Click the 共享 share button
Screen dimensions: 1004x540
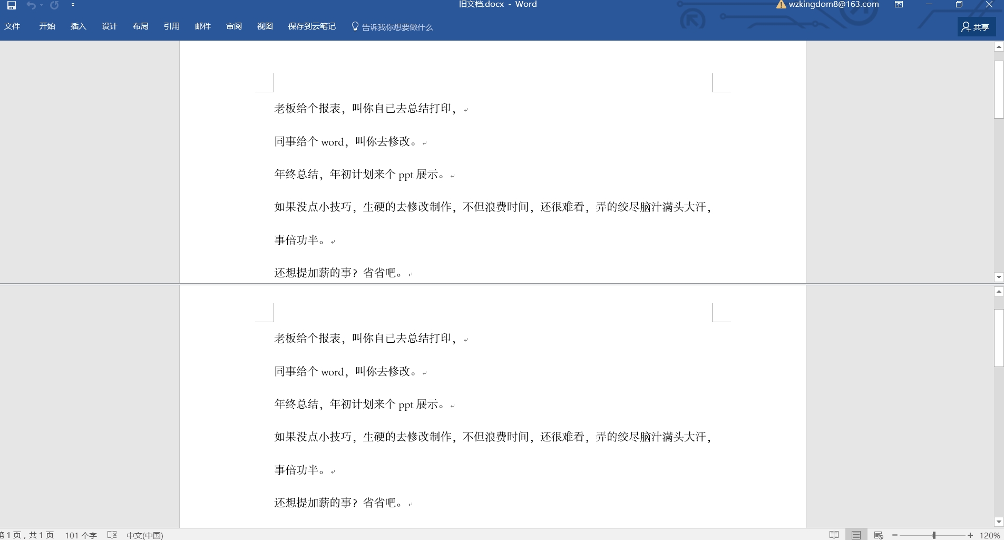(977, 26)
